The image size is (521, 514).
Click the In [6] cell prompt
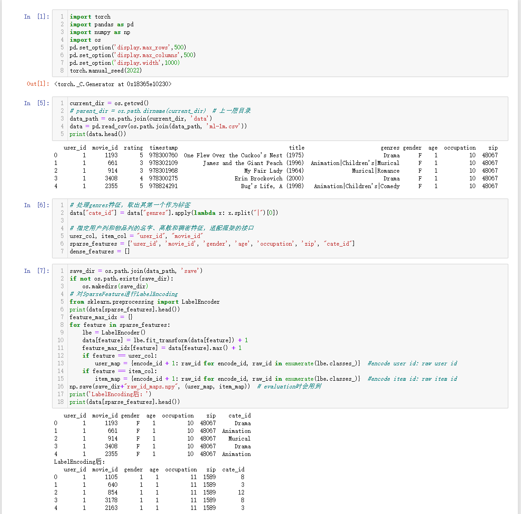pyautogui.click(x=37, y=205)
